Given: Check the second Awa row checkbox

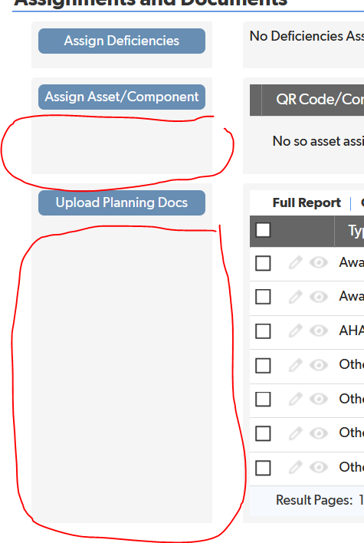Looking at the screenshot, I should [263, 297].
